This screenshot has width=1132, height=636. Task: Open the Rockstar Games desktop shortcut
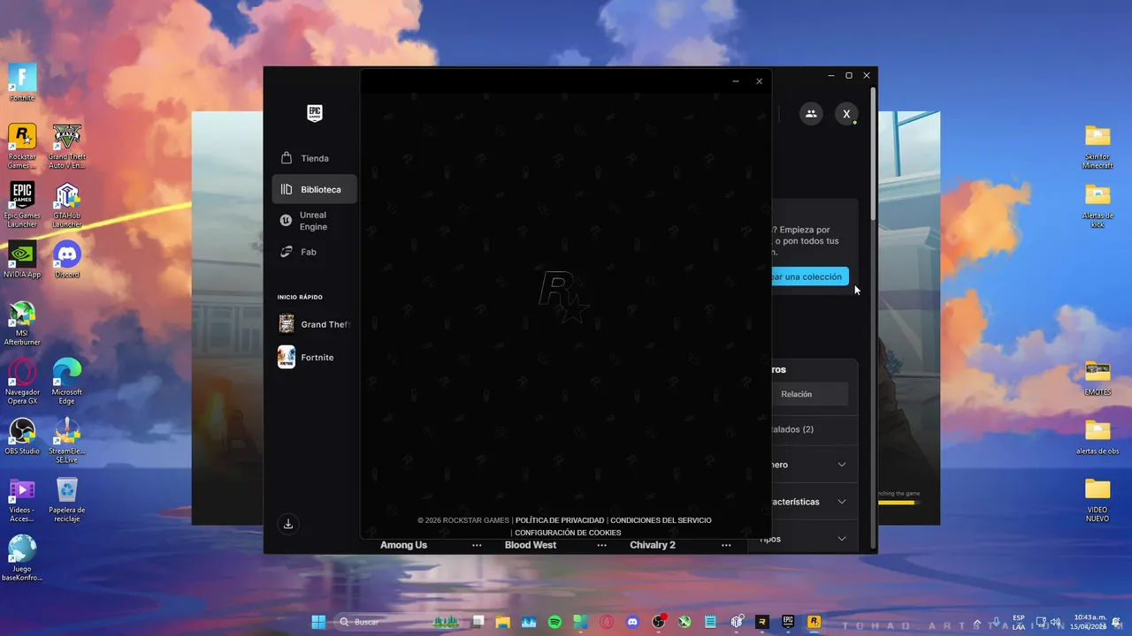(x=22, y=146)
